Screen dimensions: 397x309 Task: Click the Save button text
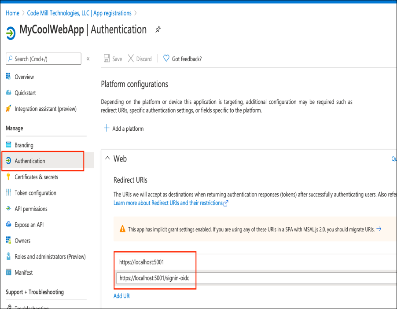[117, 59]
